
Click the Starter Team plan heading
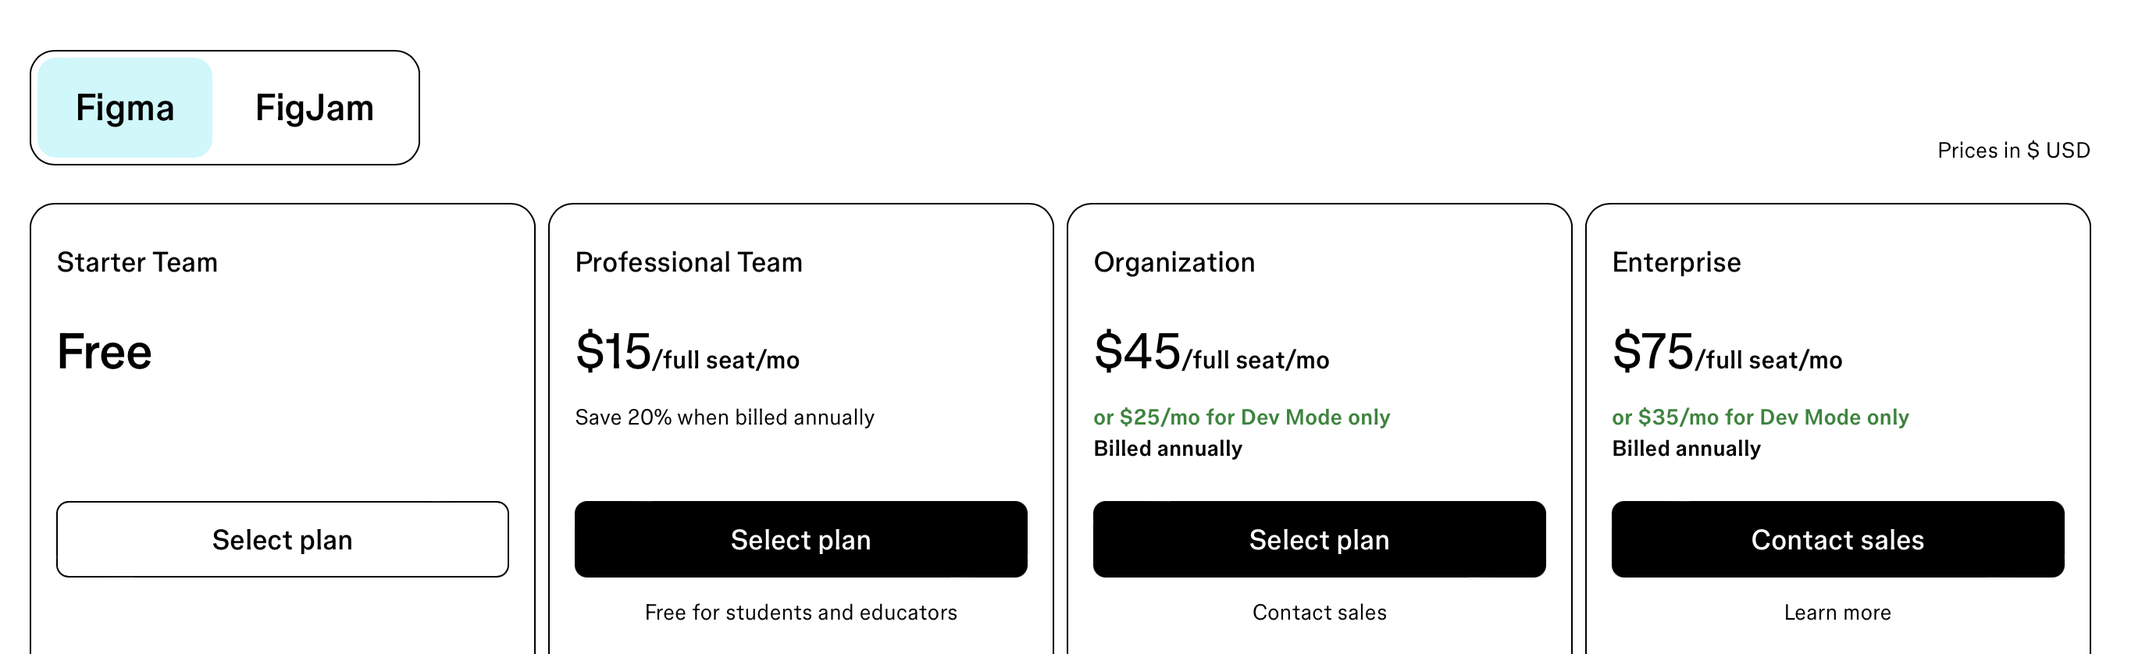(x=137, y=262)
